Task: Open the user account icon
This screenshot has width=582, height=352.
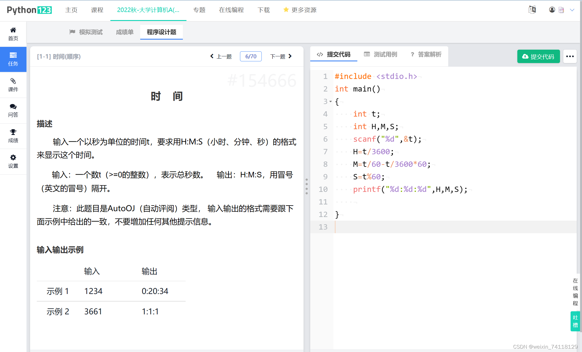Action: click(x=552, y=10)
